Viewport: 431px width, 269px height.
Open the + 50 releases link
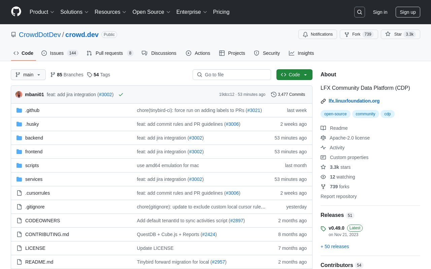[x=335, y=246]
